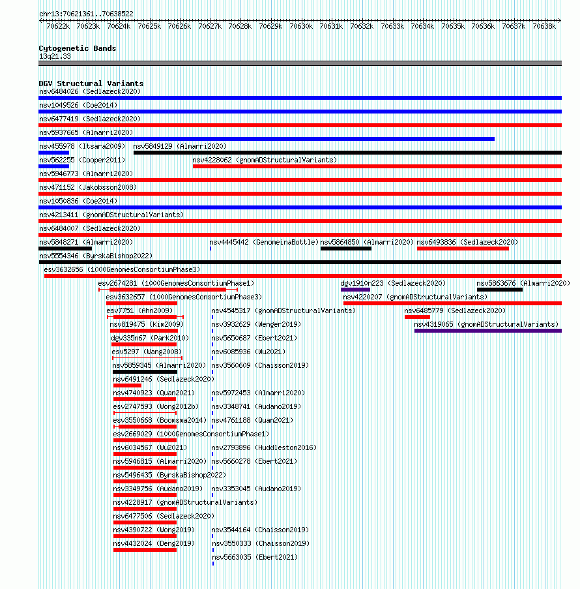This screenshot has height=589, width=580.
Task: Select nsv5496435 (ByrskaBishop2022) label
Action: (169, 476)
